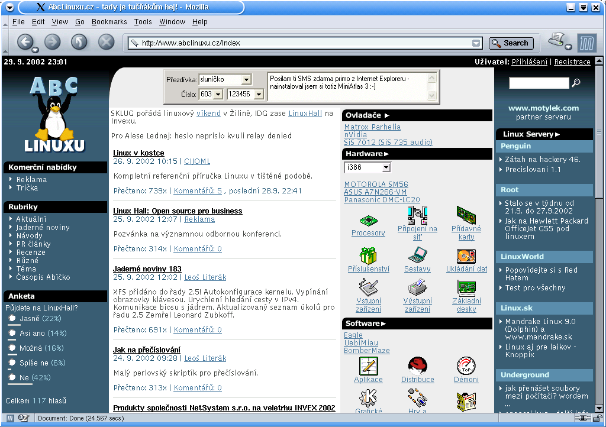Select the Možná (16%) poll option

coord(12,348)
